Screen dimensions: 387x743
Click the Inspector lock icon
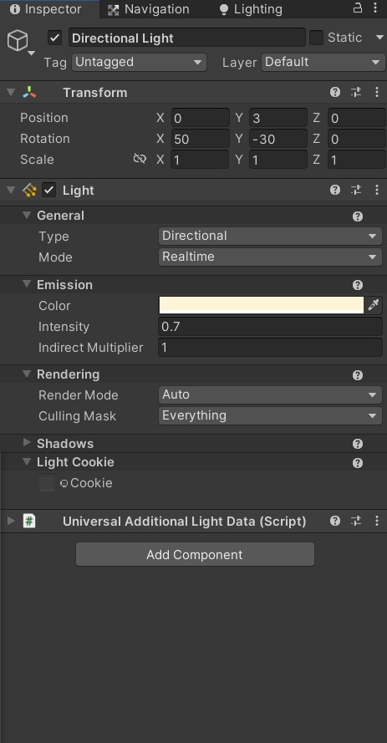point(358,8)
